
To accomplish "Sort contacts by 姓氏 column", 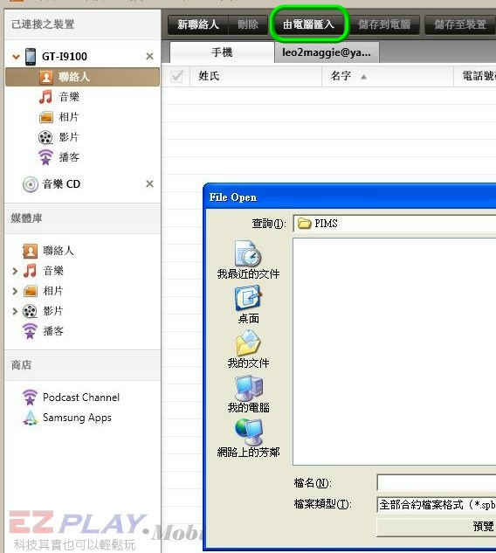I will pyautogui.click(x=256, y=76).
